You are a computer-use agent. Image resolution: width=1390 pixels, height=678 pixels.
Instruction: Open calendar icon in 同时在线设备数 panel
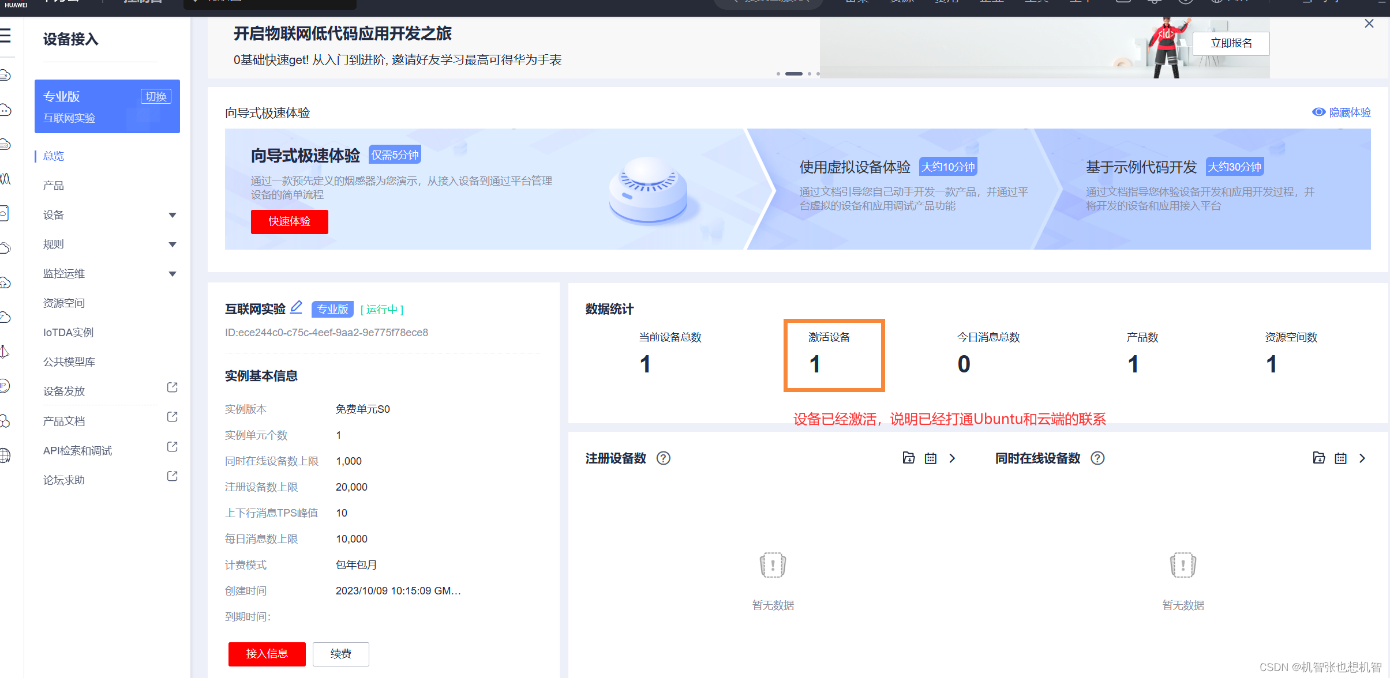1341,458
